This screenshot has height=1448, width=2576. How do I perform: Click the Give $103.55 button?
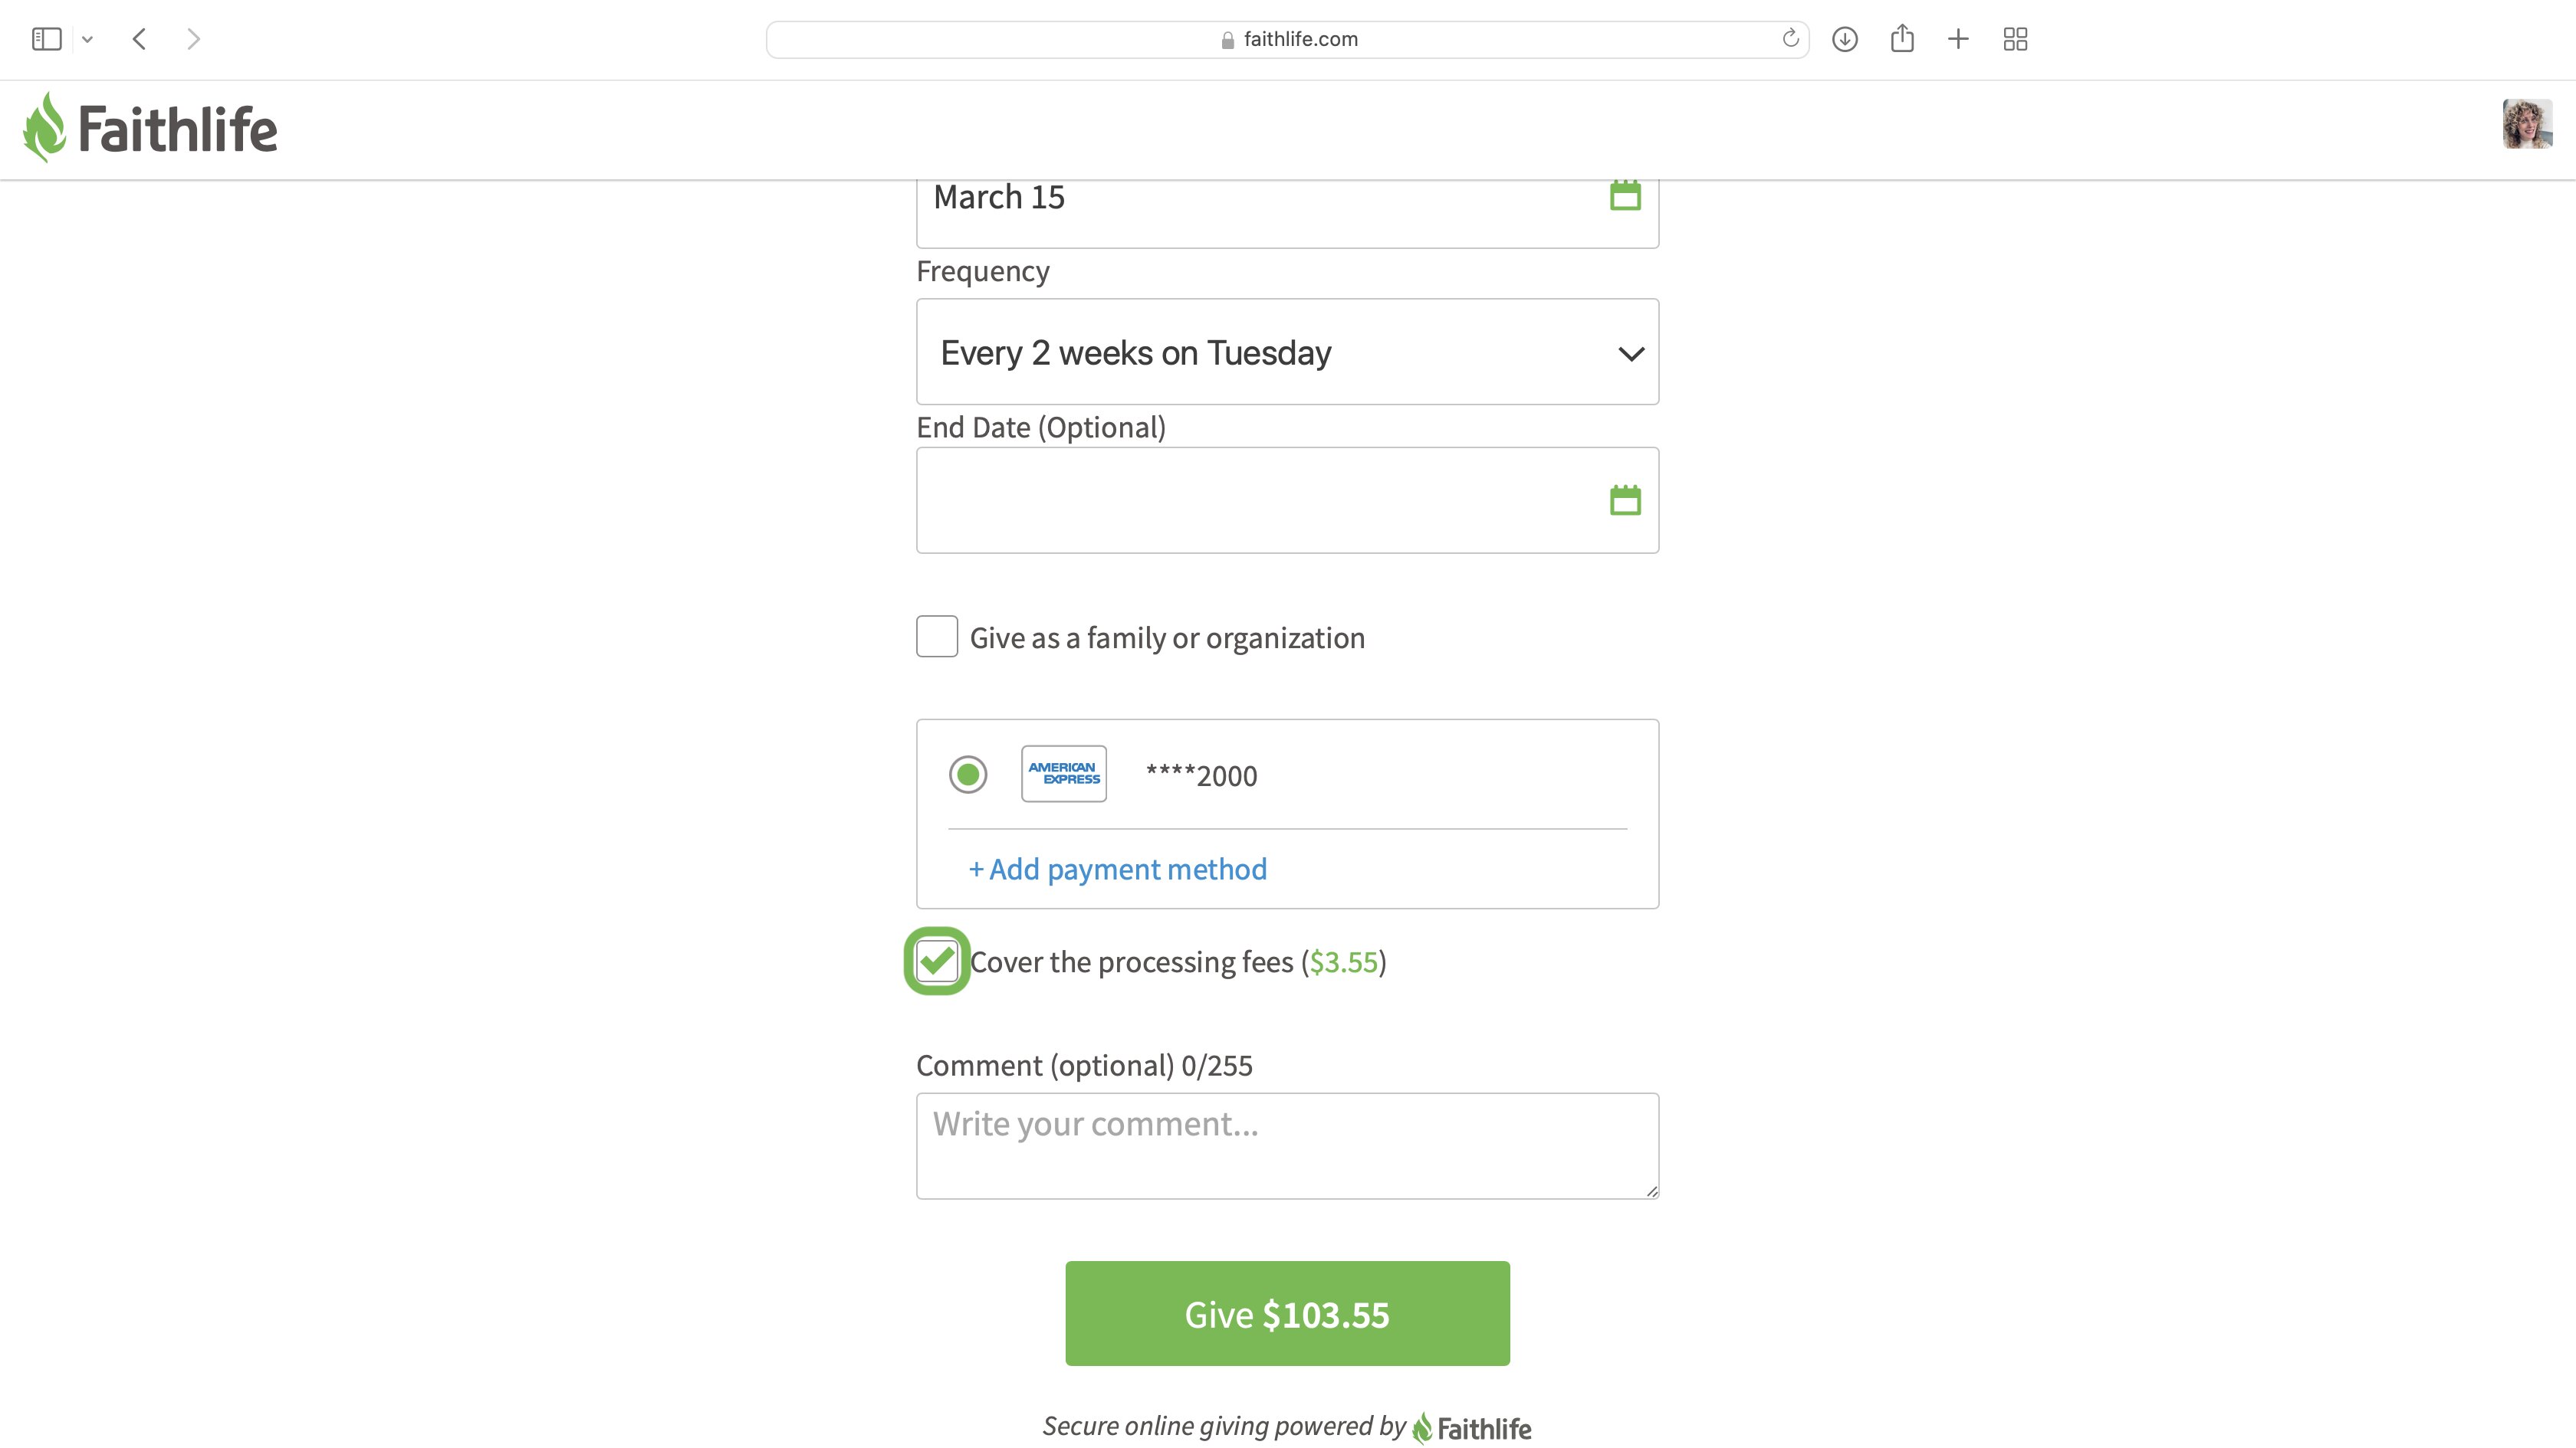pos(1287,1313)
